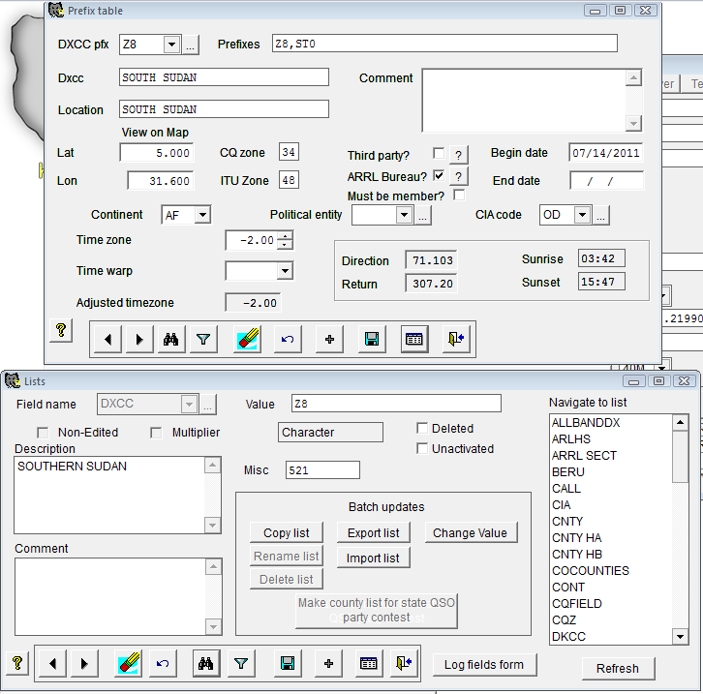The width and height of the screenshot is (703, 694).
Task: Click the Misc field showing 521
Action: (322, 470)
